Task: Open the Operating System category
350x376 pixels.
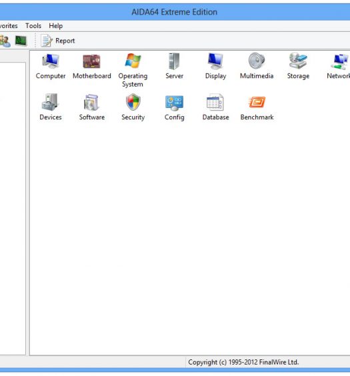Action: pyautogui.click(x=133, y=61)
